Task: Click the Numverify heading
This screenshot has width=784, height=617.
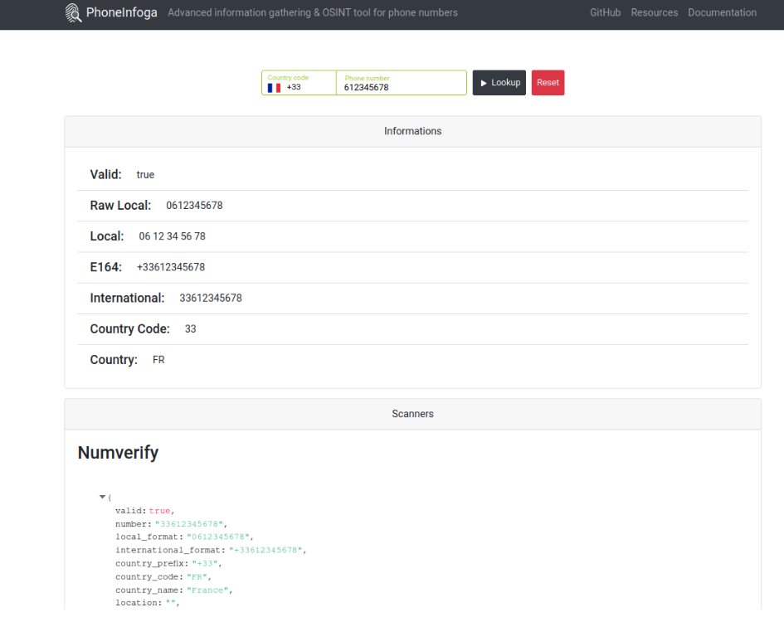Action: tap(118, 453)
